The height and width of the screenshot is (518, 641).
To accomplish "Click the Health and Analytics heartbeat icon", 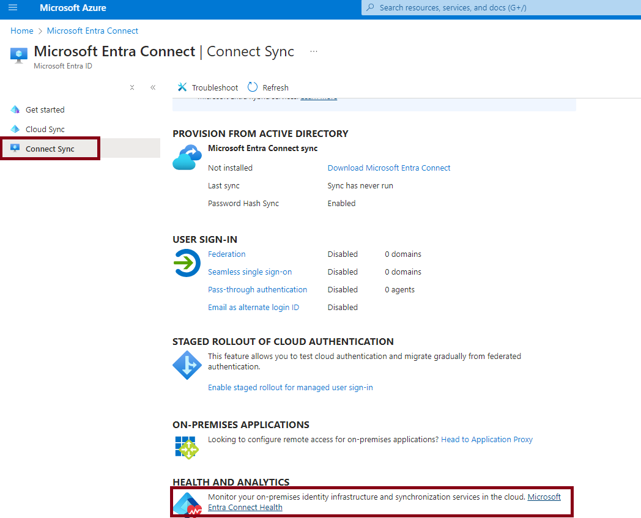I will point(187,505).
